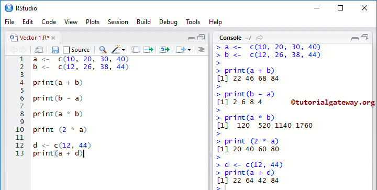Click editor line 2 'b <- c(12, 26, 38, 44)'
This screenshot has height=190, width=377.
[x=81, y=67]
